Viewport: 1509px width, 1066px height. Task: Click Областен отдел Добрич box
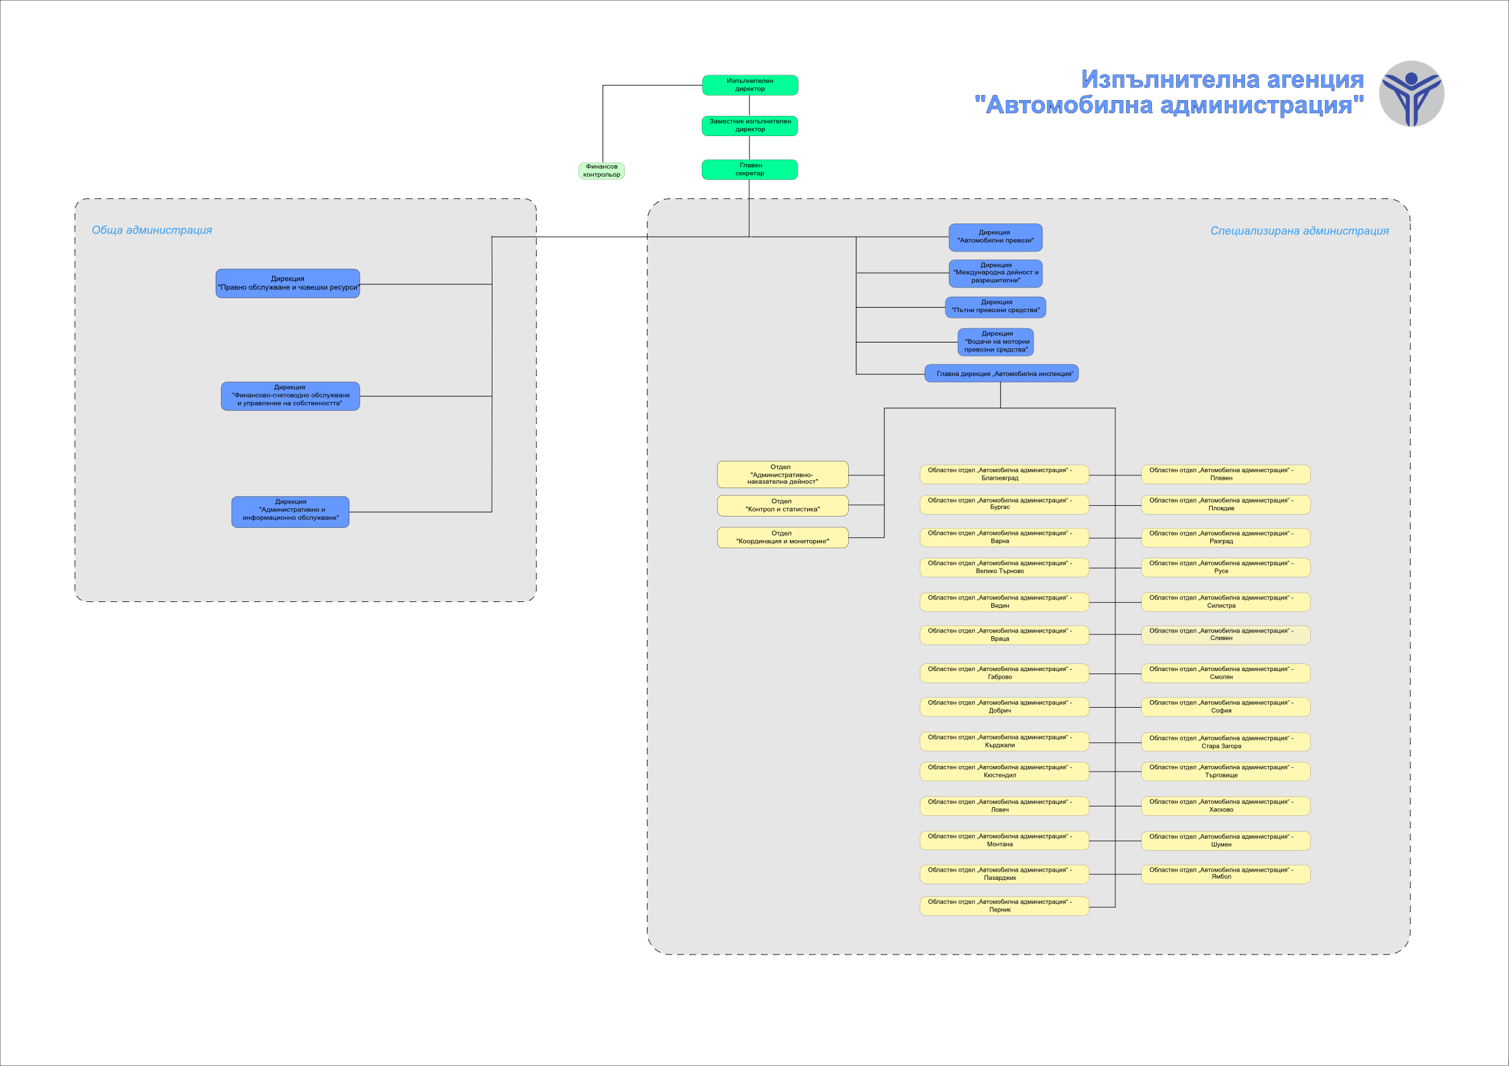point(1005,707)
